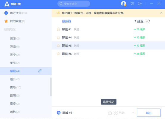Select region 济宁 (2)
The image size is (165, 119).
point(26,55)
